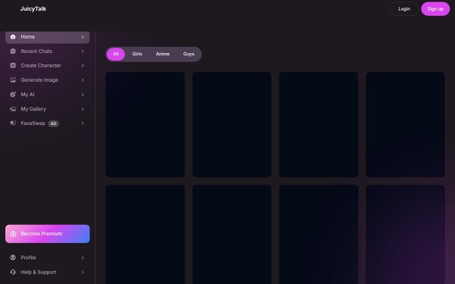Click the Help & Support text label
The width and height of the screenshot is (455, 284).
pyautogui.click(x=39, y=272)
